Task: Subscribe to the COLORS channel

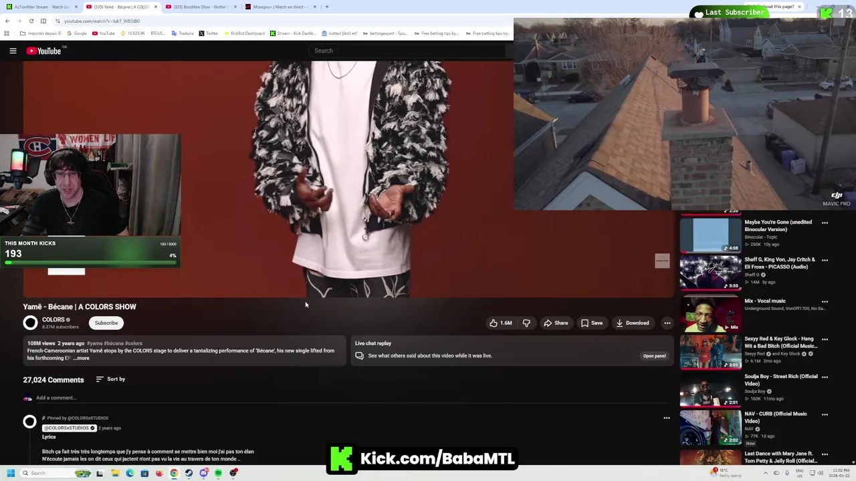Action: click(106, 323)
